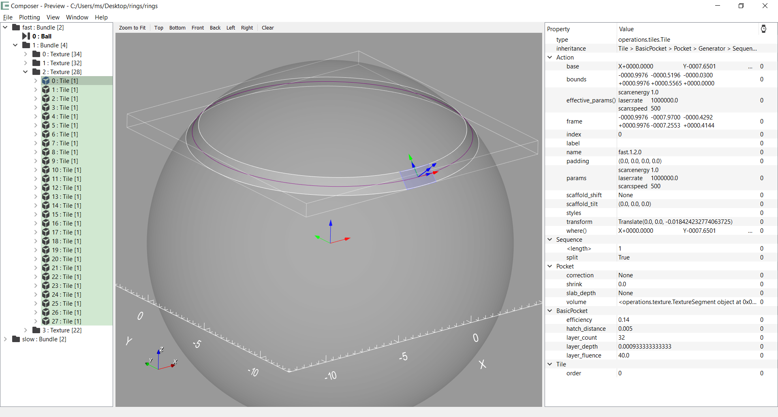Open the Window menu

pos(77,17)
